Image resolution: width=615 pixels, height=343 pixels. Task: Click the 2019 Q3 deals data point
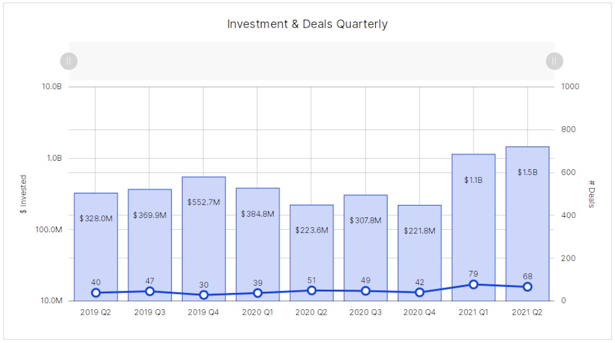tap(149, 291)
